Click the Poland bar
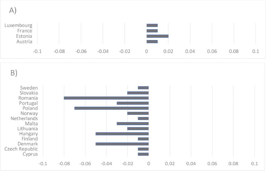 click(111, 108)
